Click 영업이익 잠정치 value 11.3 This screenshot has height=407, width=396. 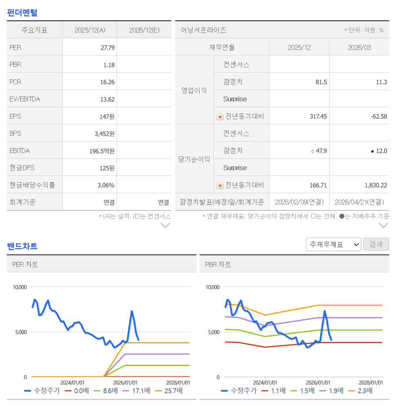(382, 82)
